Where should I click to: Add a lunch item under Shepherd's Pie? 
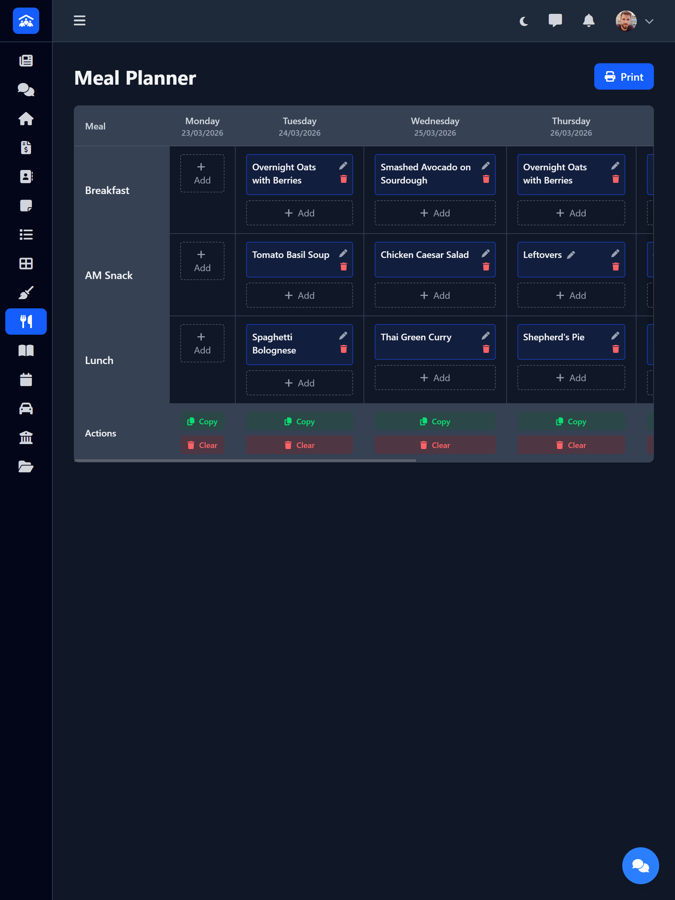point(571,378)
